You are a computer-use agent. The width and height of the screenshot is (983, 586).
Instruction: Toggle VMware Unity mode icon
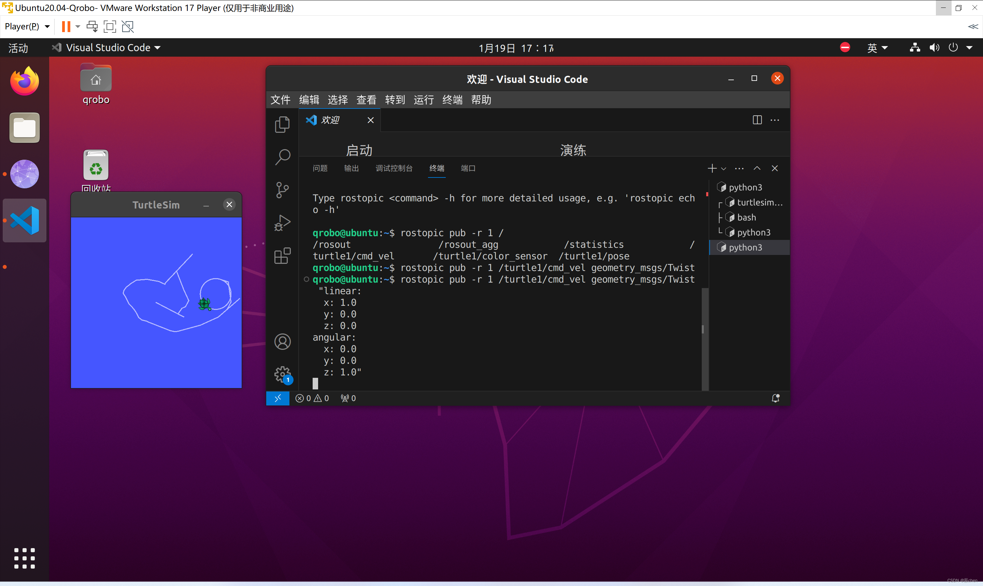tap(128, 27)
